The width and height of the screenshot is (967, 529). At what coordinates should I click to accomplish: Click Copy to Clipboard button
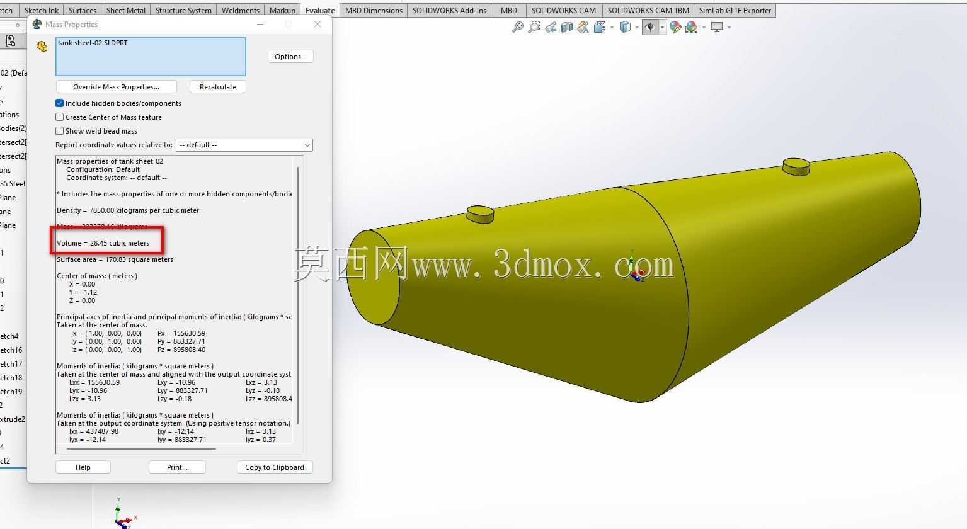(x=275, y=467)
